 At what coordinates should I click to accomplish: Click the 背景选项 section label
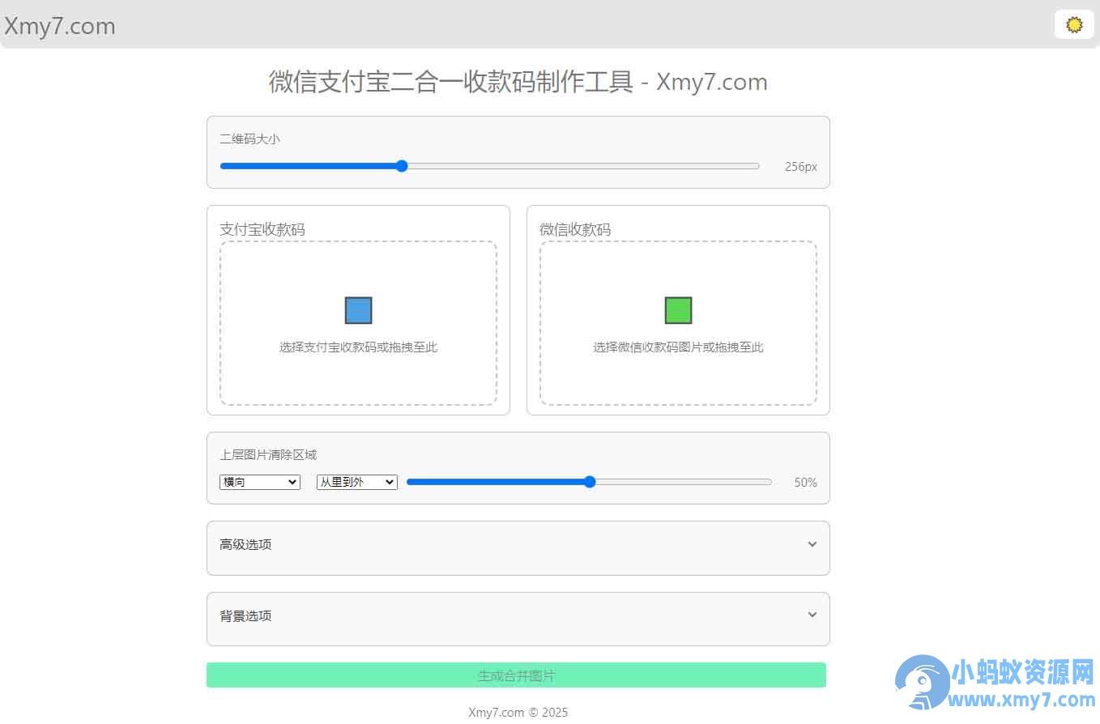coord(245,615)
